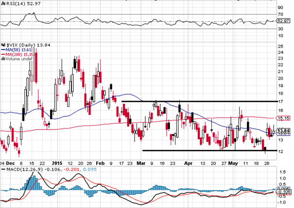Click the volume bars icon in legend
294x208 pixels.
click(x=3, y=59)
